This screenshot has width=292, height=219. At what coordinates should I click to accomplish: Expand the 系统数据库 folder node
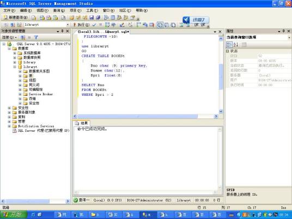coord(15,53)
